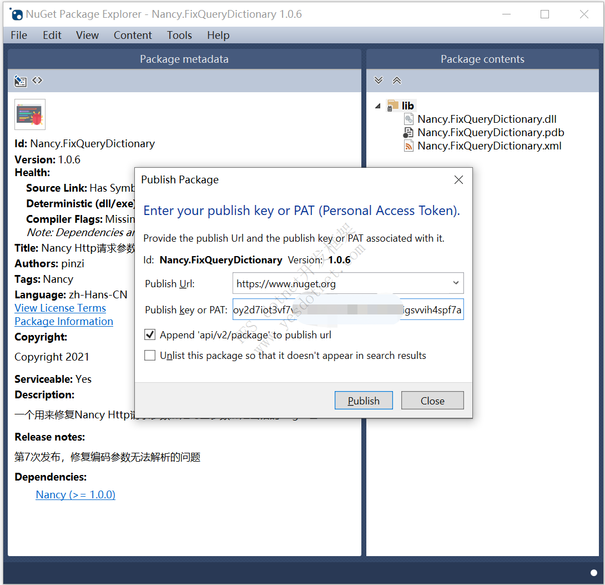Click the Version 1.0.6 metadata text
Image resolution: width=605 pixels, height=585 pixels.
coord(48,159)
